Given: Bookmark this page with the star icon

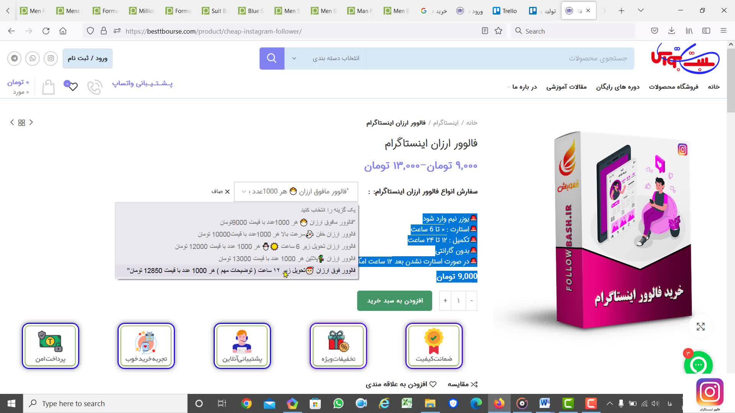Looking at the screenshot, I should coord(498,31).
